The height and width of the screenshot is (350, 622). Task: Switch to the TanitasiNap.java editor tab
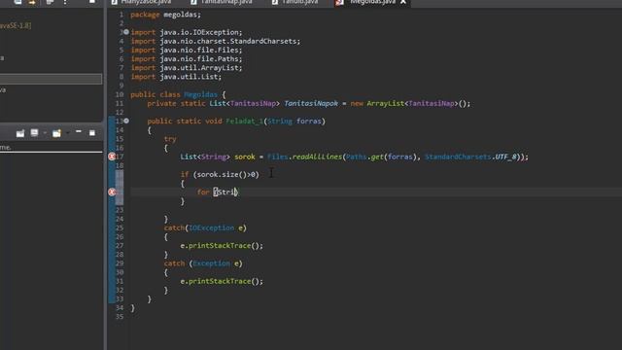(x=221, y=2)
